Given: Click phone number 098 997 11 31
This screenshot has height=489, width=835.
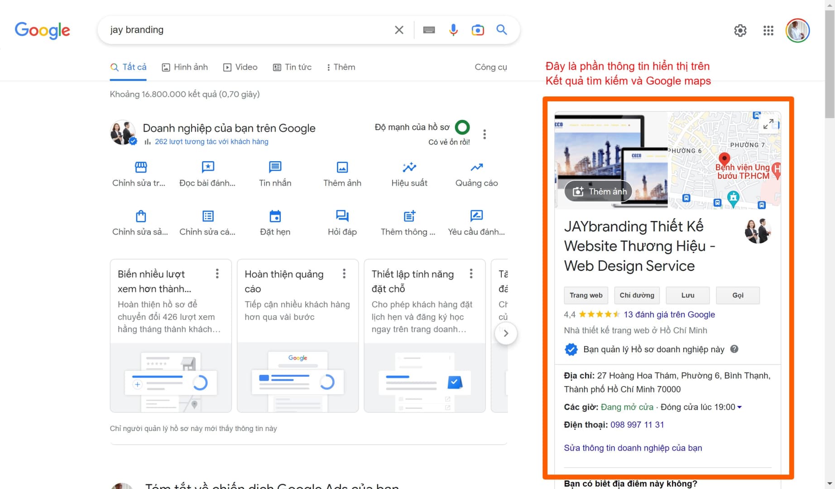Looking at the screenshot, I should [x=637, y=425].
